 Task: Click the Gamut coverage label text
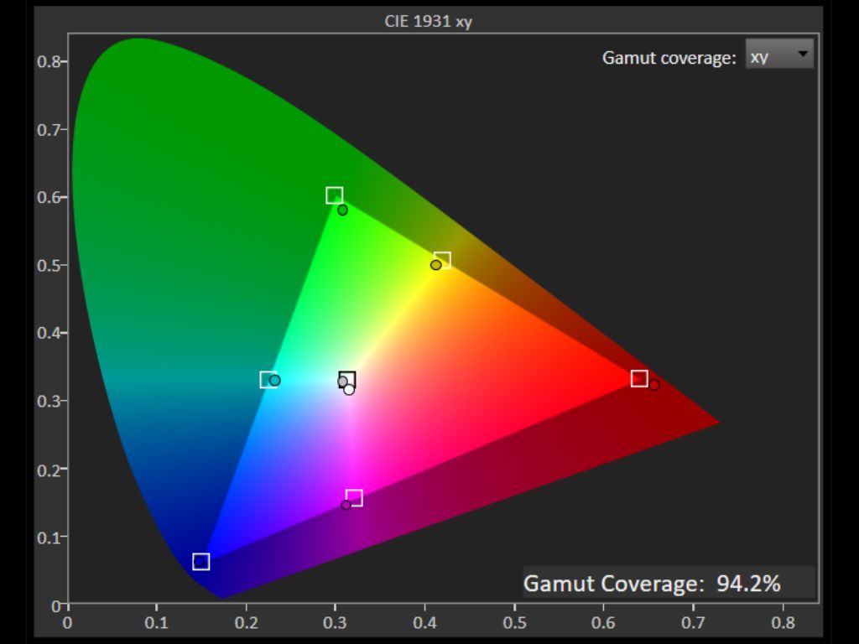click(669, 58)
